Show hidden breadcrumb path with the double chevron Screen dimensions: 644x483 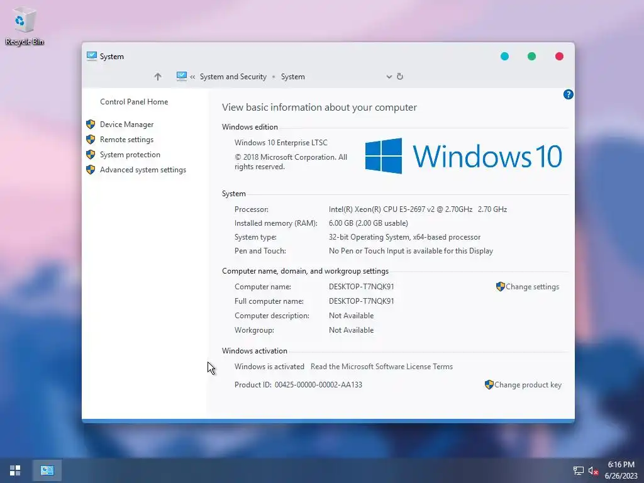(192, 77)
